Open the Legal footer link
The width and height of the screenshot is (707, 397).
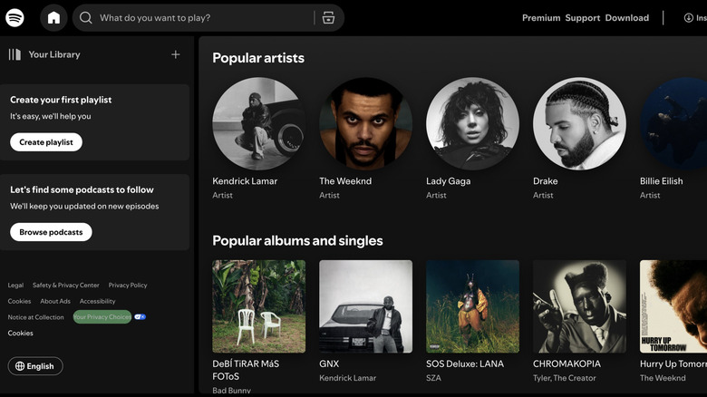15,286
